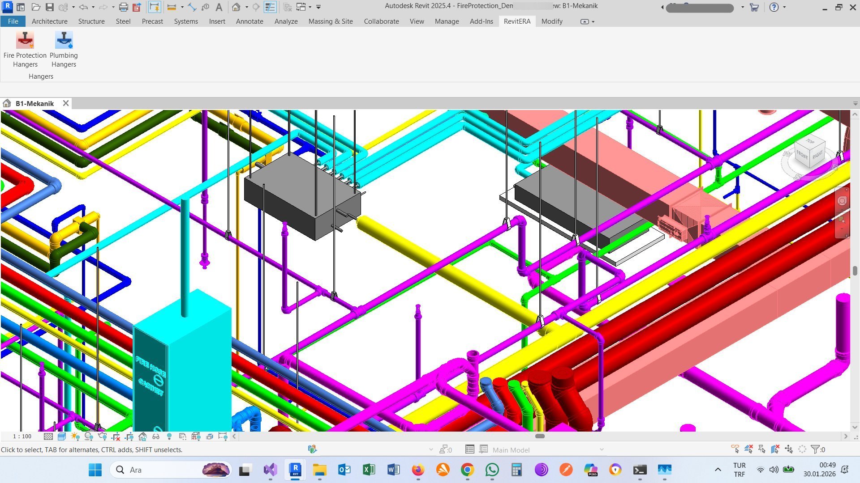The height and width of the screenshot is (483, 860).
Task: Open Excel from the Windows taskbar
Action: [x=369, y=470]
